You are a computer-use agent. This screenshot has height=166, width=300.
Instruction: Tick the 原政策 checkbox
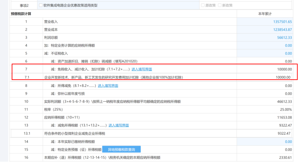pos(203,5)
